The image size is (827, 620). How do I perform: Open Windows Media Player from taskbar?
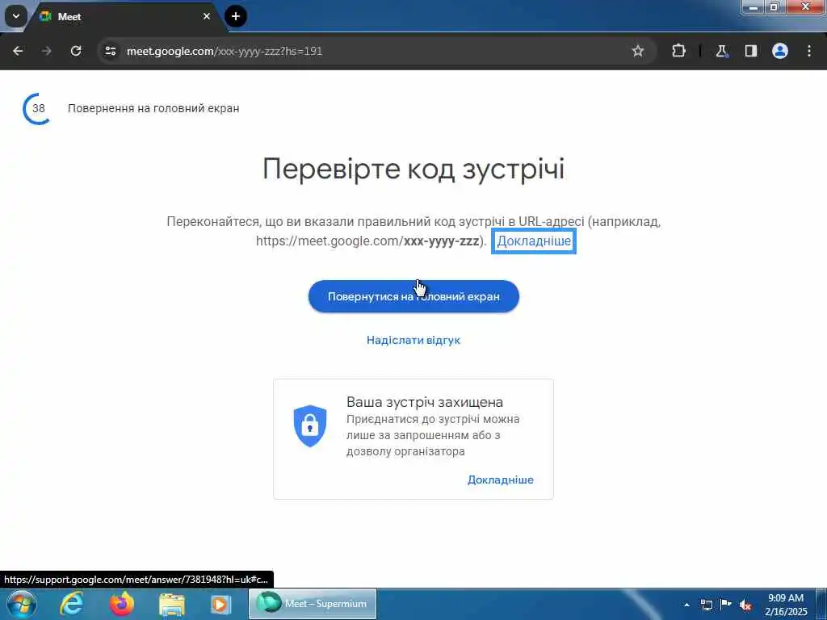point(220,604)
